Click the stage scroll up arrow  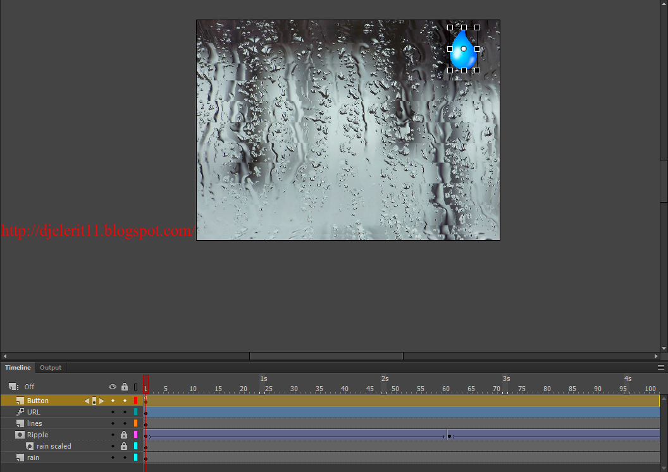point(664,3)
